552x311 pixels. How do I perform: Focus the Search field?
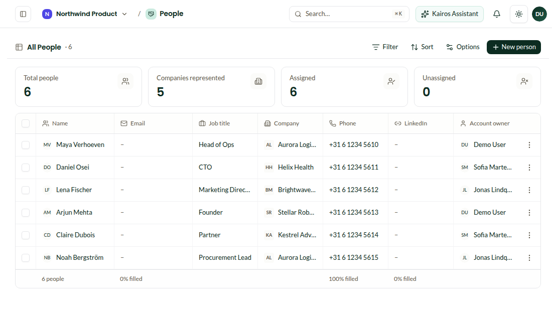[349, 14]
